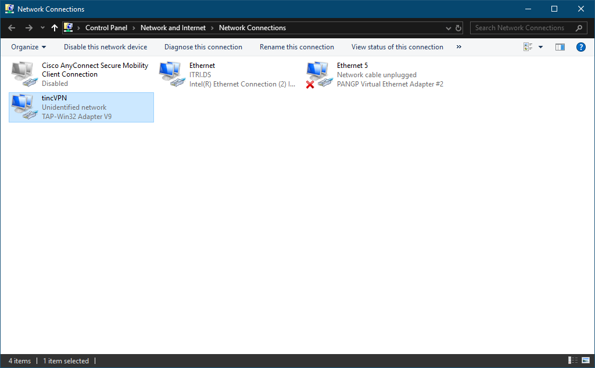
Task: Click Disable this network device
Action: pos(105,47)
